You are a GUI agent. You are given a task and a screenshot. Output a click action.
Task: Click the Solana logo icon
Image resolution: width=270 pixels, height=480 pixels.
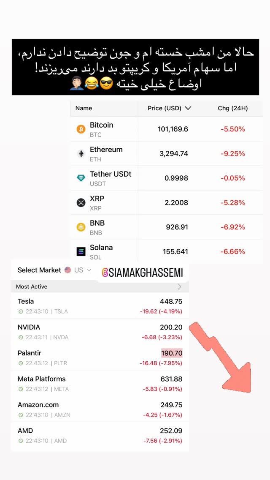pyautogui.click(x=81, y=252)
